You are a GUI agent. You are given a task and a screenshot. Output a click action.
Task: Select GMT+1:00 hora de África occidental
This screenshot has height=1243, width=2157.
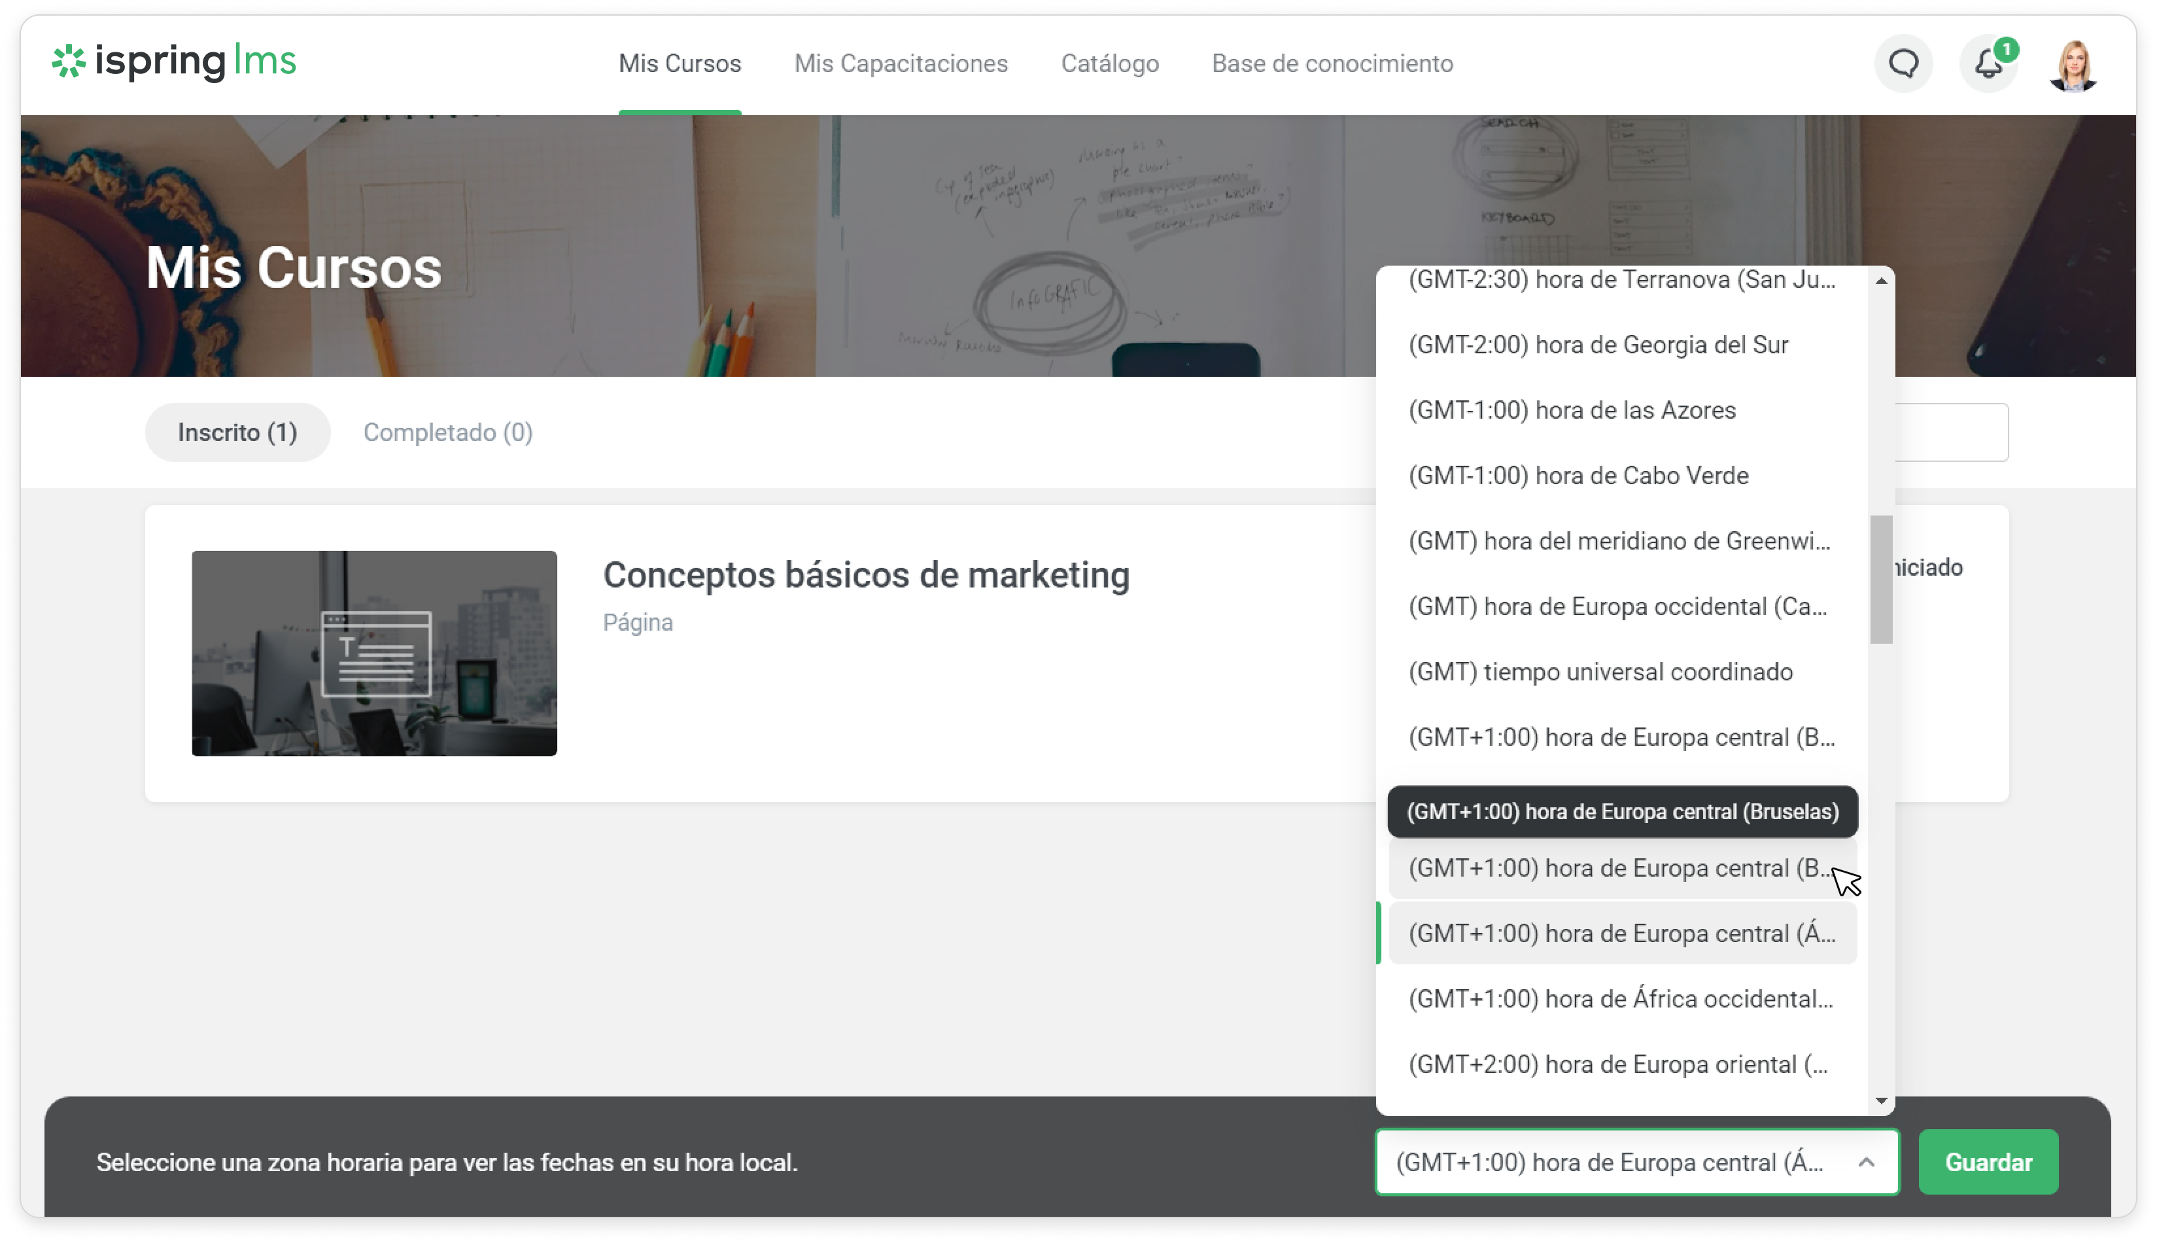1620,999
